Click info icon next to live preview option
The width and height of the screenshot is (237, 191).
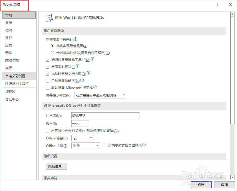coord(78,66)
